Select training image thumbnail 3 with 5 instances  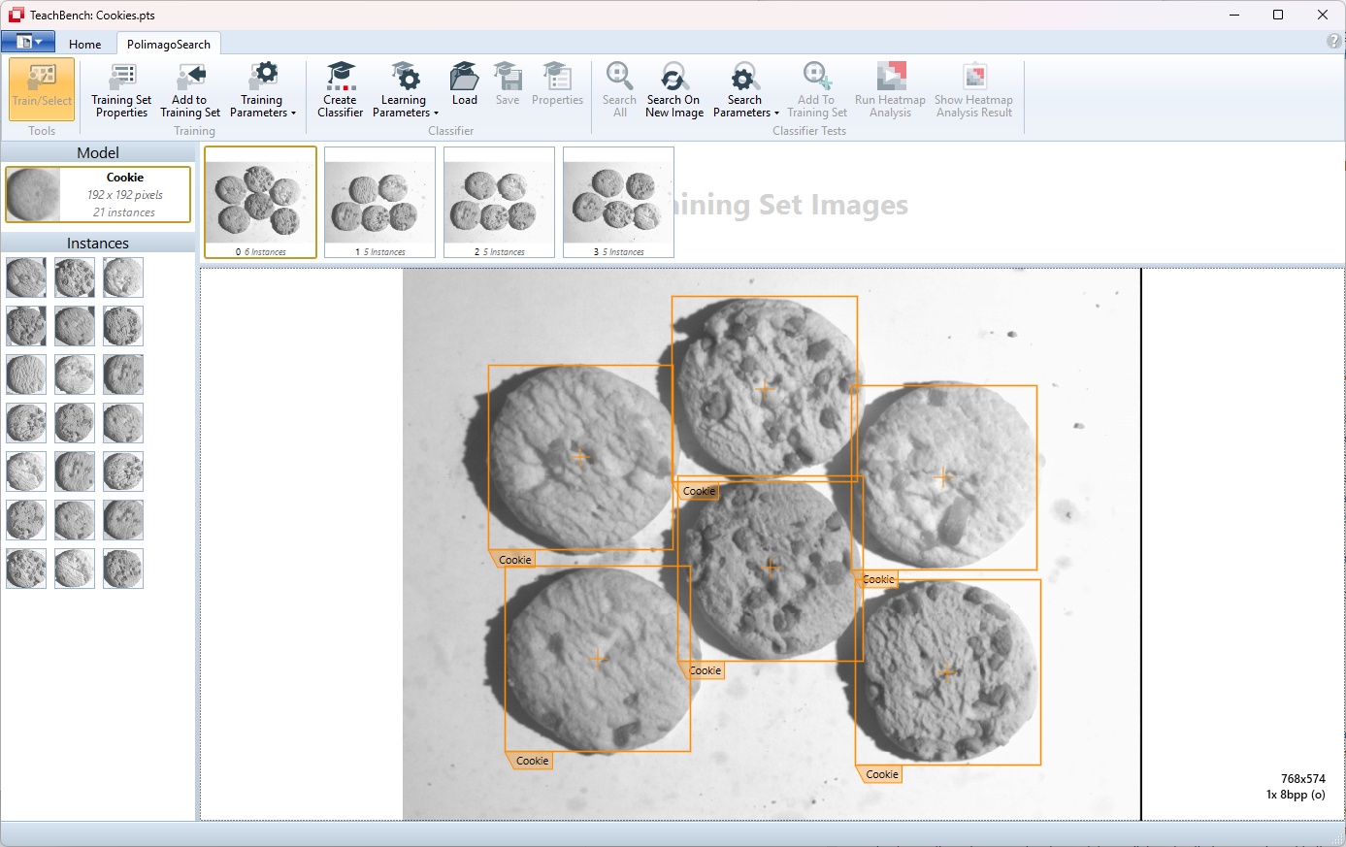tap(618, 202)
